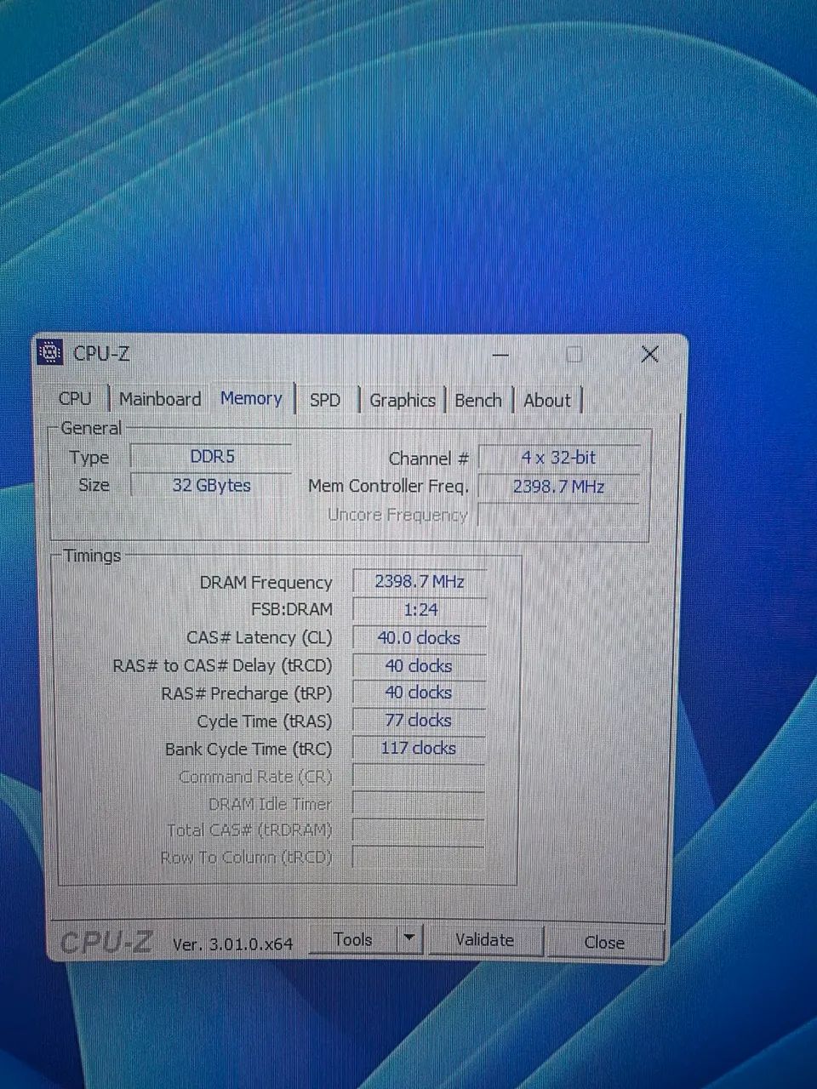
Task: Click the FSB:DRAM label
Action: (292, 610)
